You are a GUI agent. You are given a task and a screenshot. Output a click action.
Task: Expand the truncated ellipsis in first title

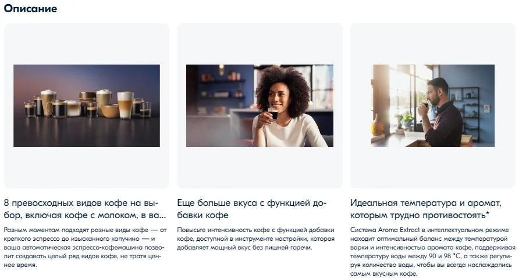(162, 216)
